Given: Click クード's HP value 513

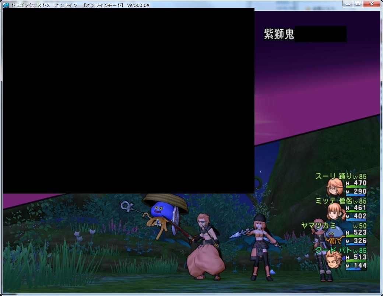Looking at the screenshot, I should click(x=360, y=257).
